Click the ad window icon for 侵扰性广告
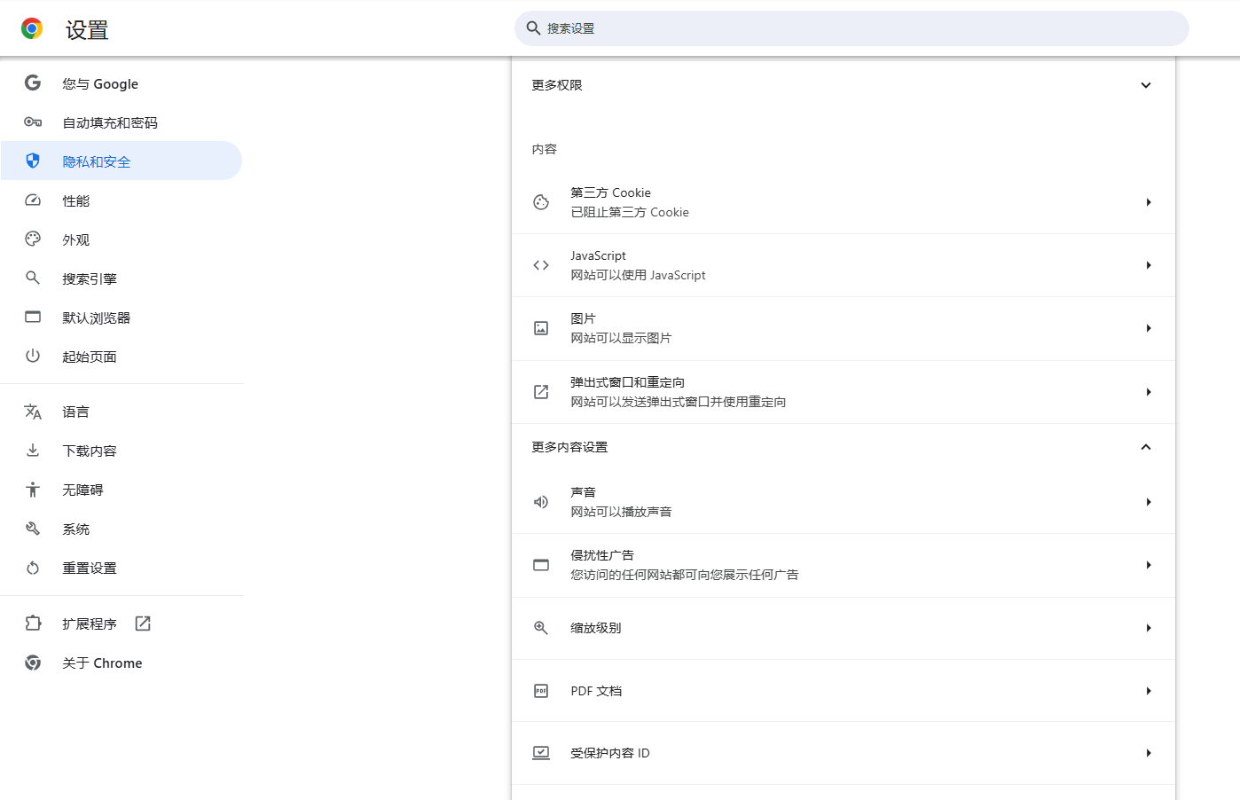The width and height of the screenshot is (1240, 800). (541, 565)
